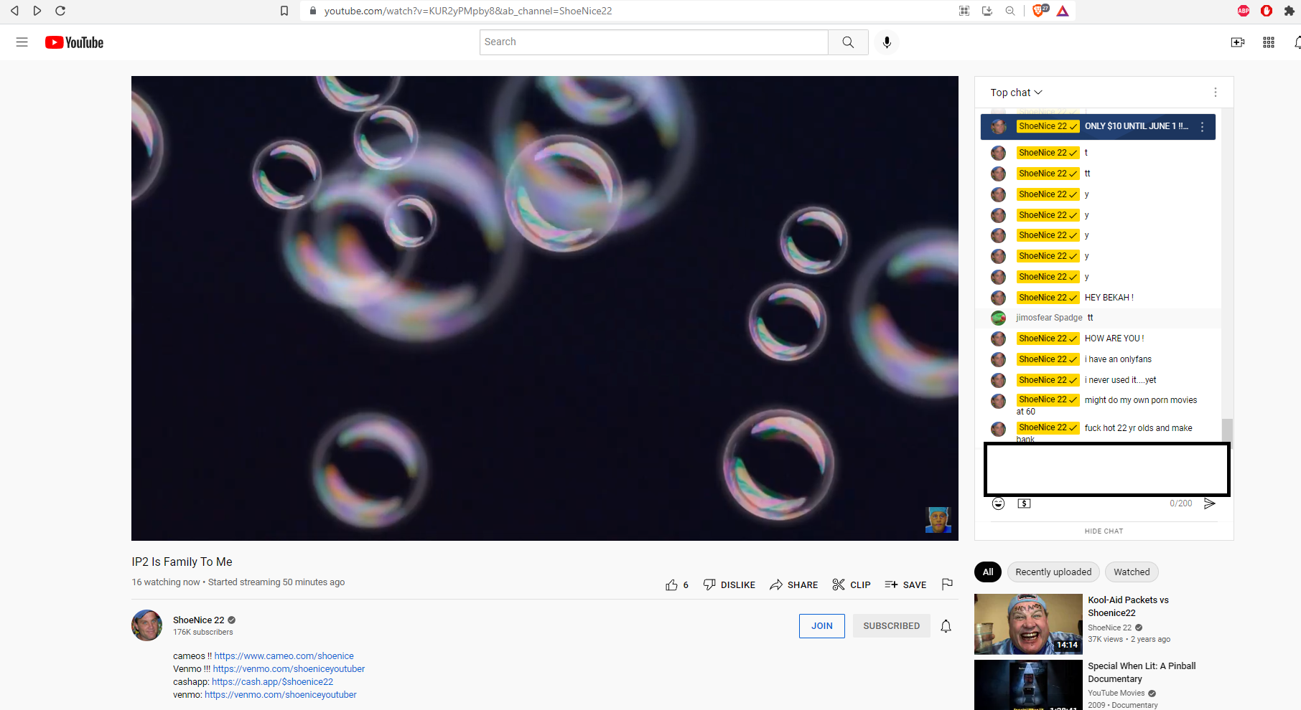Screen dimensions: 1301x710
Task: Open the cameo.com/shoenice link
Action: click(284, 656)
